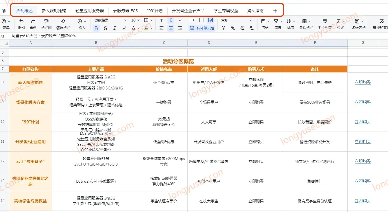
Task: Open 下拉列表 dropdown list tool
Action: pos(325,24)
